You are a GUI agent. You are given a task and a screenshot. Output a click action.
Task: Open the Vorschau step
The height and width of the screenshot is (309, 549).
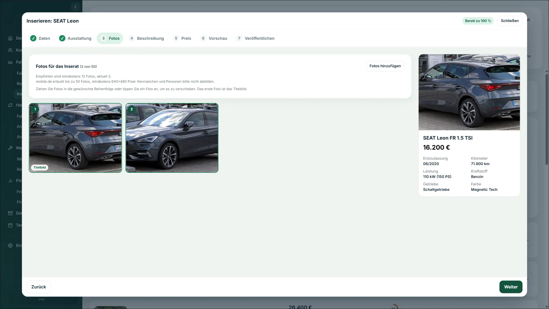click(214, 38)
